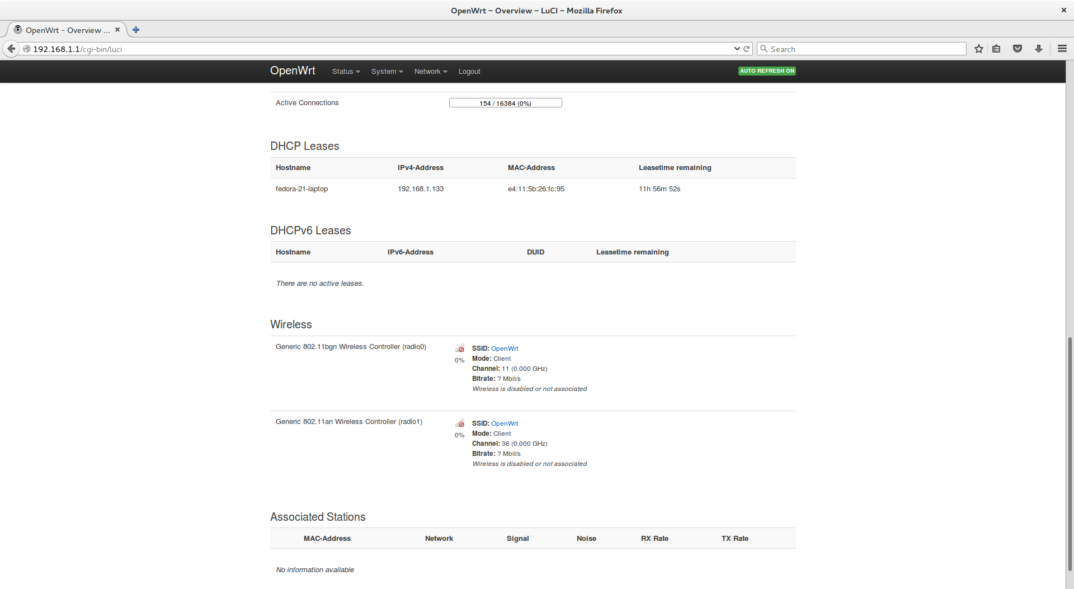Screen dimensions: 1074x589
Task: Click the Noise column header
Action: (x=586, y=539)
